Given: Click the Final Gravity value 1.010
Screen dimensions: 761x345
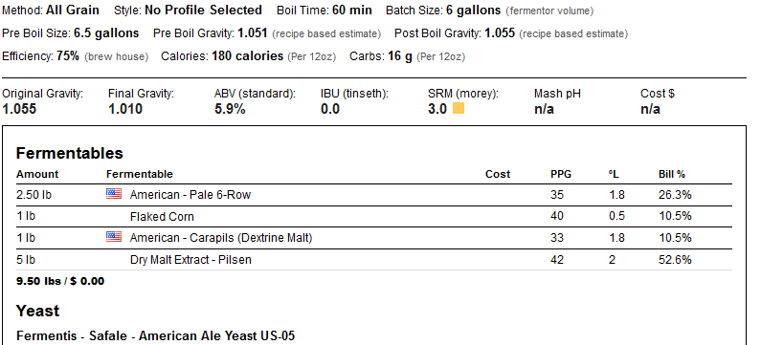Looking at the screenshot, I should tap(125, 109).
